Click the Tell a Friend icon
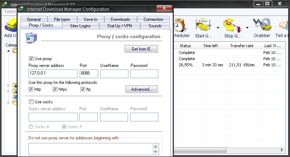The width and height of the screenshot is (290, 157). click(284, 25)
